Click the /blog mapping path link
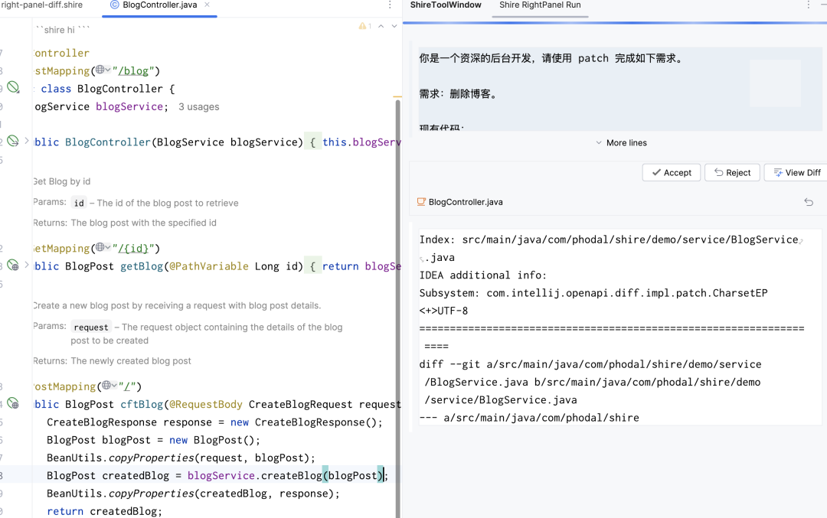Image resolution: width=827 pixels, height=518 pixels. [133, 71]
